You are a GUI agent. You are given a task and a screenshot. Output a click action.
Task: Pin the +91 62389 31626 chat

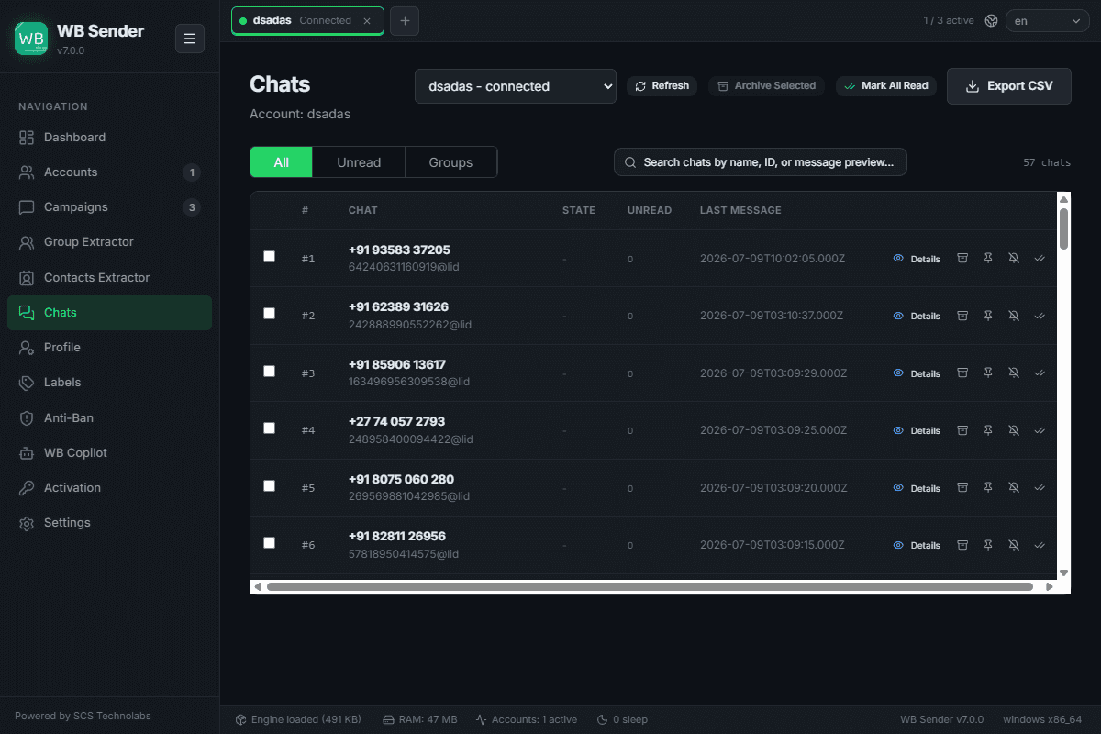988,316
